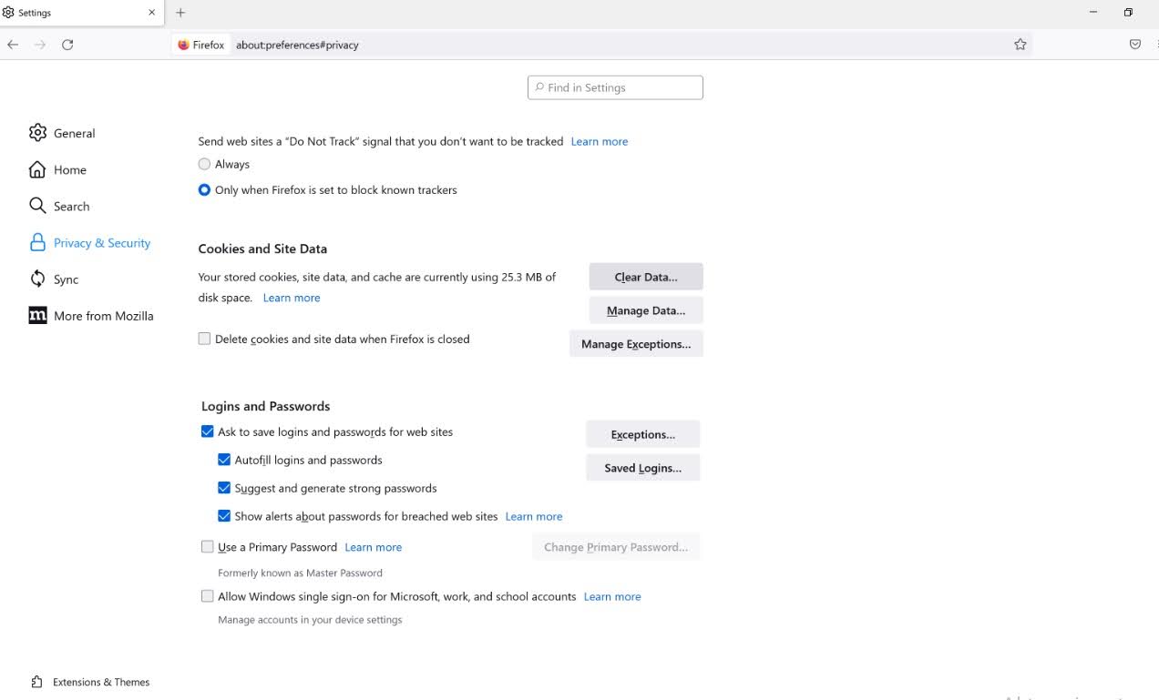Enable Delete cookies when Firefox is closed
Image resolution: width=1159 pixels, height=700 pixels.
204,339
